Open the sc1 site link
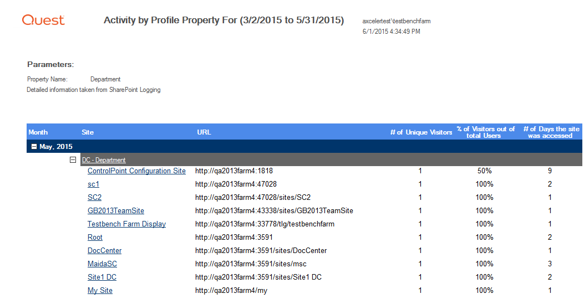Image resolution: width=584 pixels, height=299 pixels. pyautogui.click(x=93, y=184)
